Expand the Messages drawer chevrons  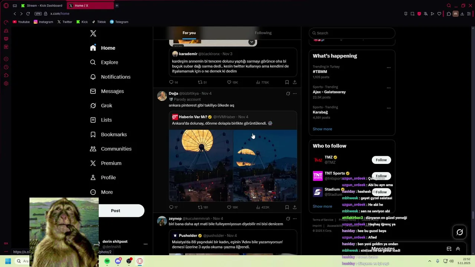point(458,249)
